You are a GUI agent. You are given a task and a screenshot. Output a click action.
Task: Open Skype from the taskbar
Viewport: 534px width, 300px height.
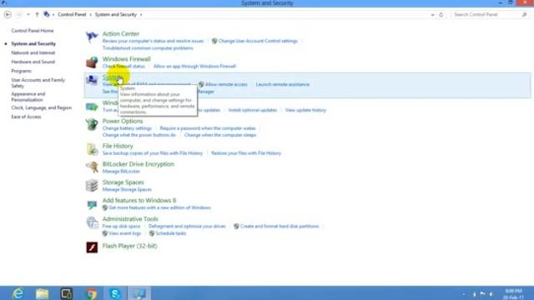(x=115, y=293)
